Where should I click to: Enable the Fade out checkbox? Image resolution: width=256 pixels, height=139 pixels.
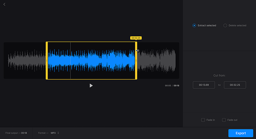click(x=224, y=120)
